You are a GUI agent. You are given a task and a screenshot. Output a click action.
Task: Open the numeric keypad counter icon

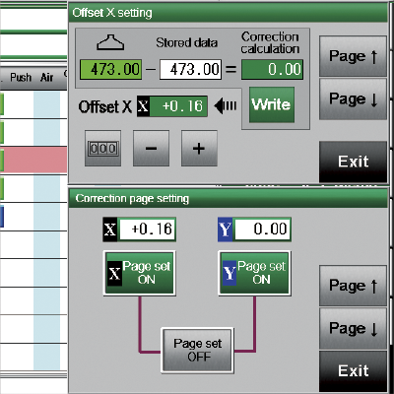[102, 148]
